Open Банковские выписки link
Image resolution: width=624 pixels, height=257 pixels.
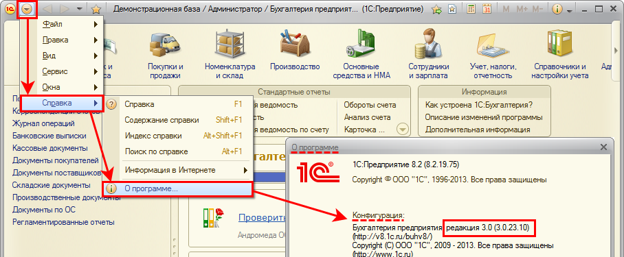click(x=49, y=136)
